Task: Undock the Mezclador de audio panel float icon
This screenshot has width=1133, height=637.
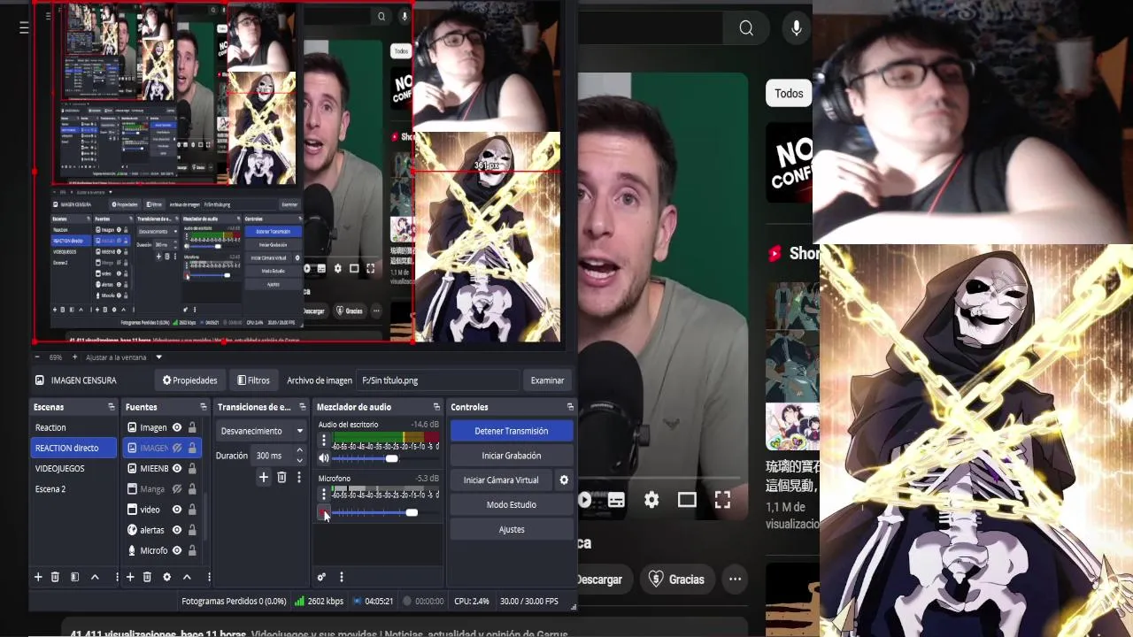Action: [436, 407]
